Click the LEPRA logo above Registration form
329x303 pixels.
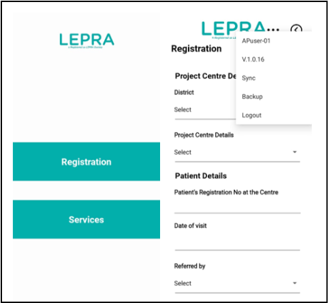click(240, 29)
